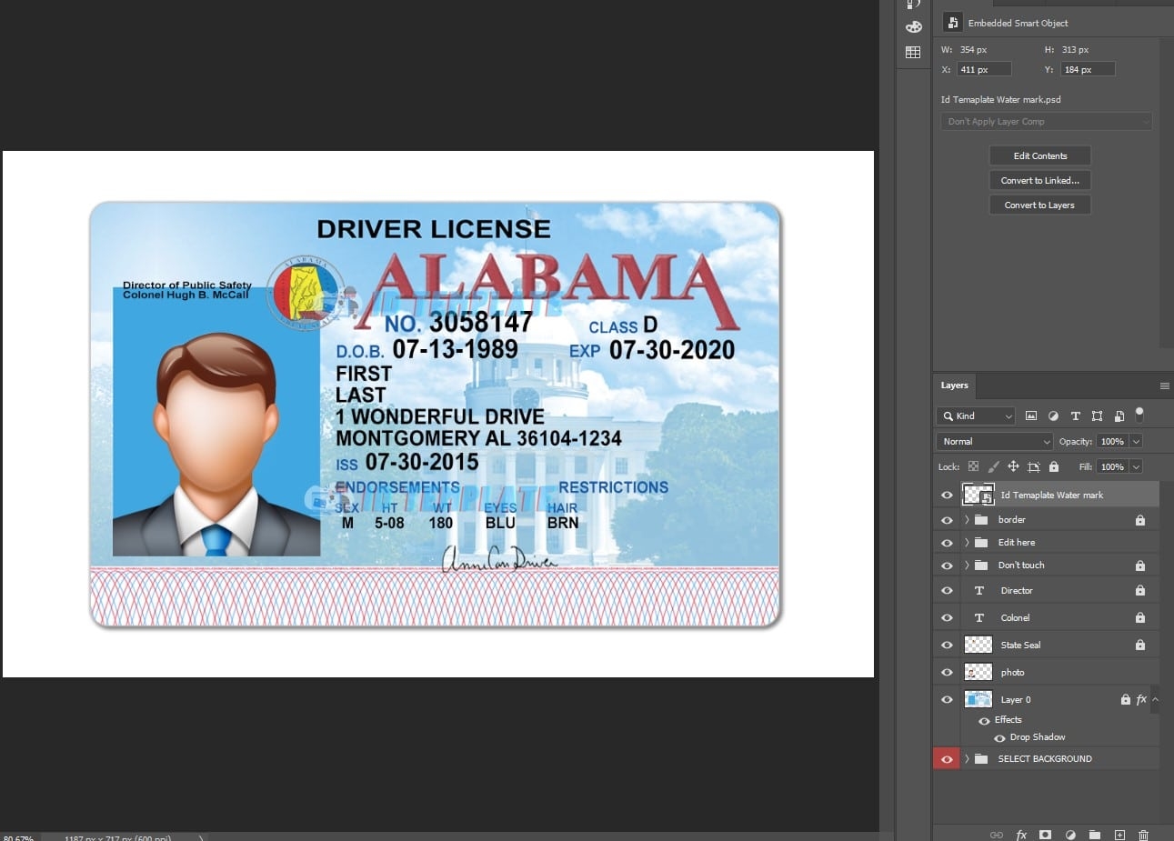1174x841 pixels.
Task: Expand the Edit here layer group
Action: click(x=967, y=543)
